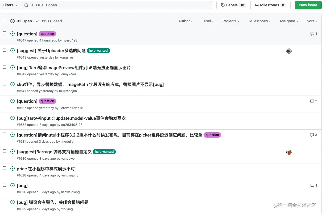Click the Labels tag icon

click(x=223, y=5)
